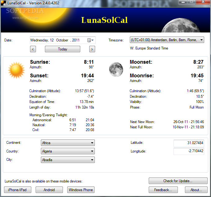This screenshot has height=197, width=211.
Task: Click sun culmination value '13:57 (51.6°)'
Action: pos(85,91)
